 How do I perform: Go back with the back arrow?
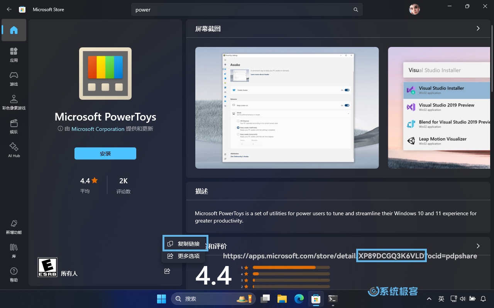click(x=9, y=10)
